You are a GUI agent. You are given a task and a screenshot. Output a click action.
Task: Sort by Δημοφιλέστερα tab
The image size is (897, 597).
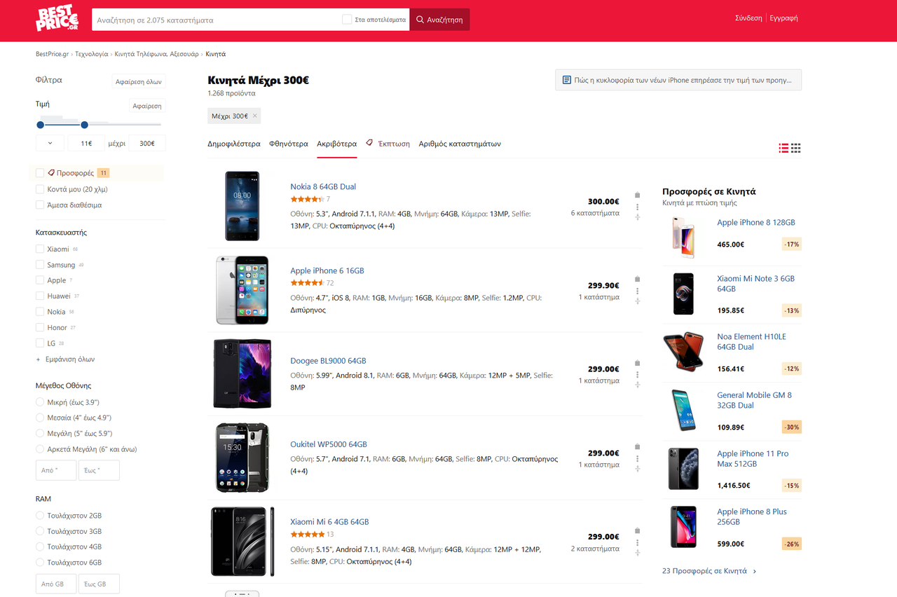point(234,144)
